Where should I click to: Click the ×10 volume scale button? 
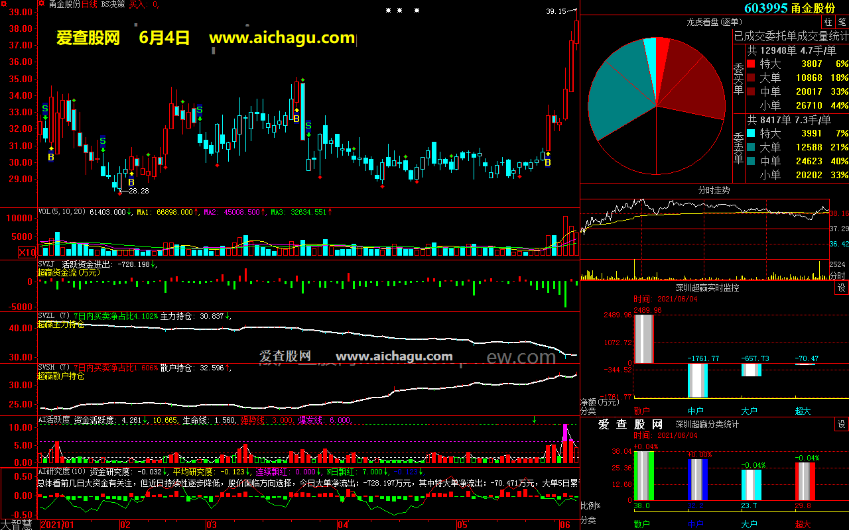pos(27,252)
